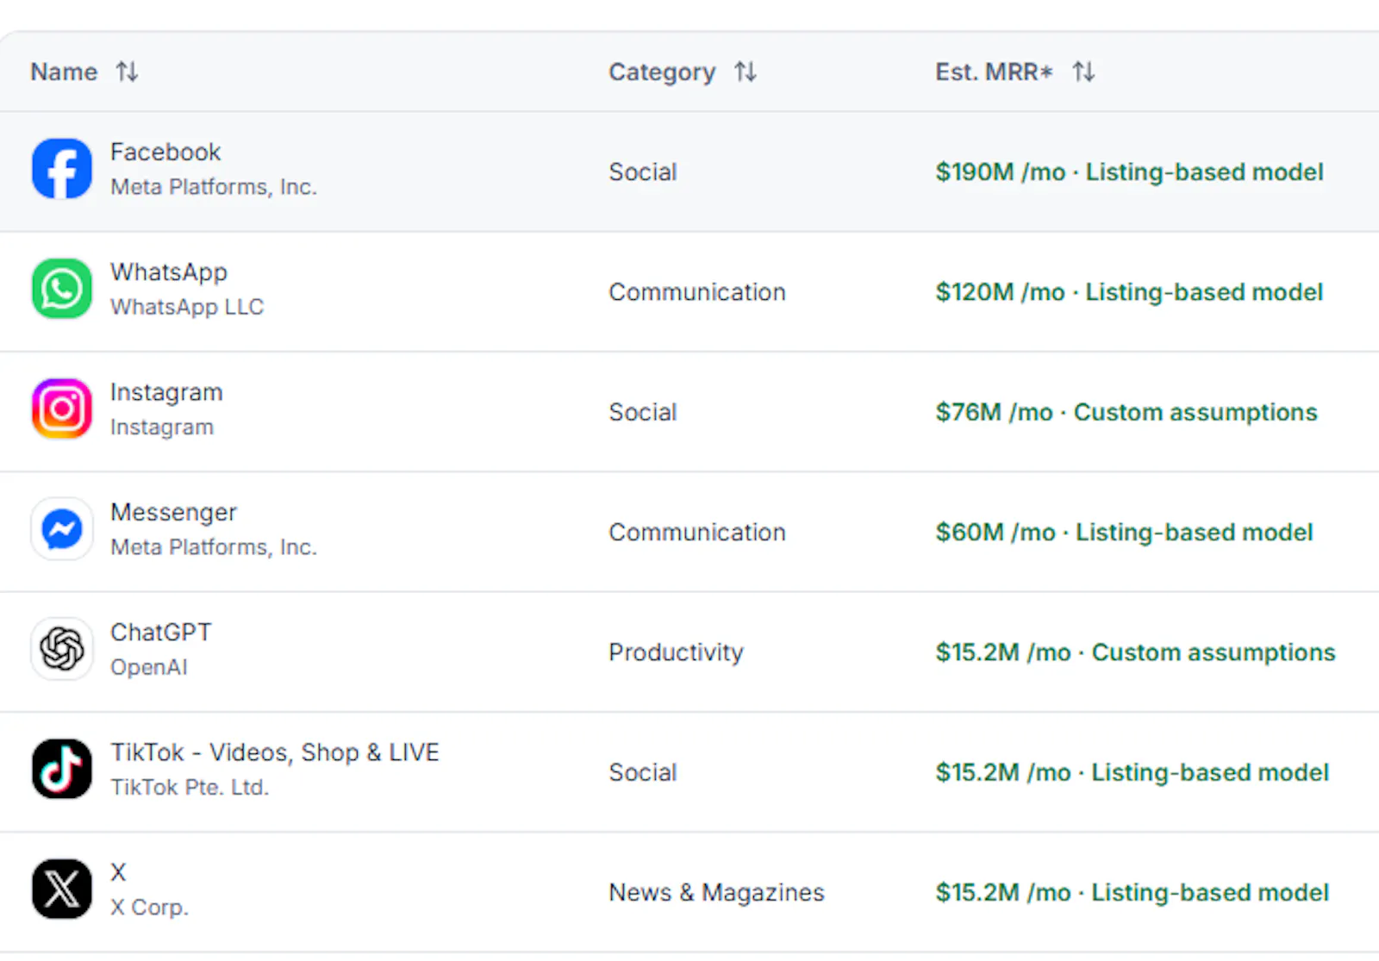Screen dimensions: 1379x961
Task: Click the News & Magazines category cell
Action: 716,893
